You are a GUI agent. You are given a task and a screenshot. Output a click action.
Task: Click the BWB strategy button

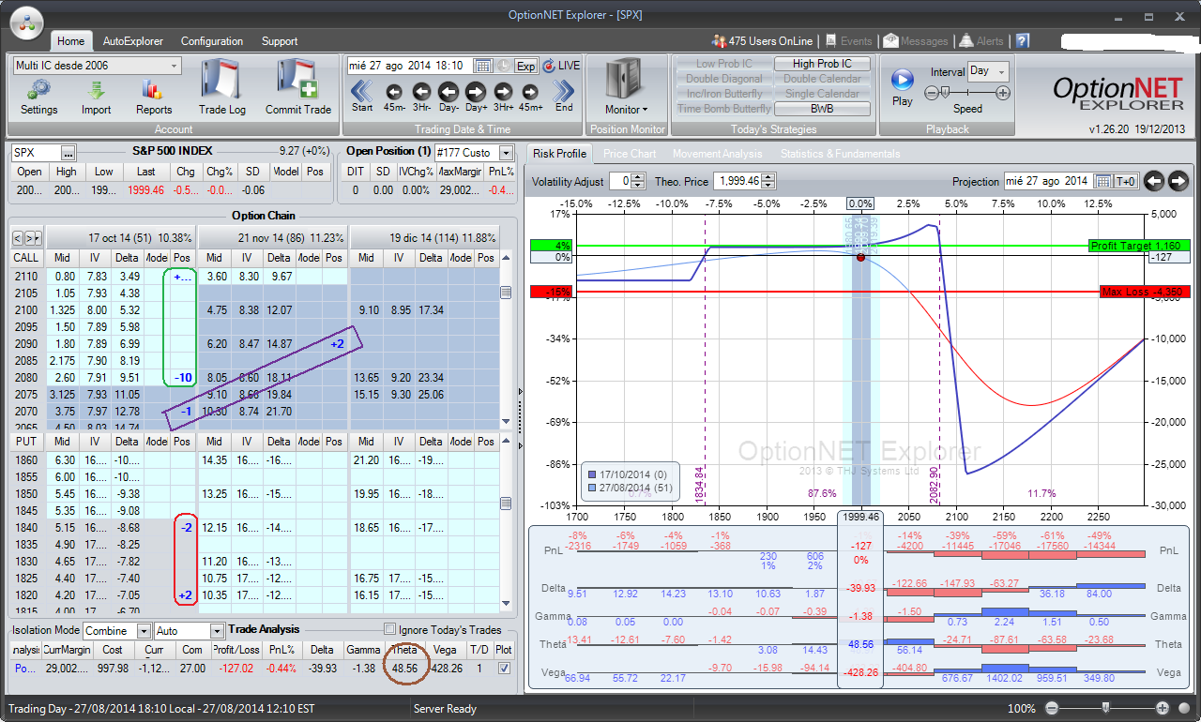point(822,109)
